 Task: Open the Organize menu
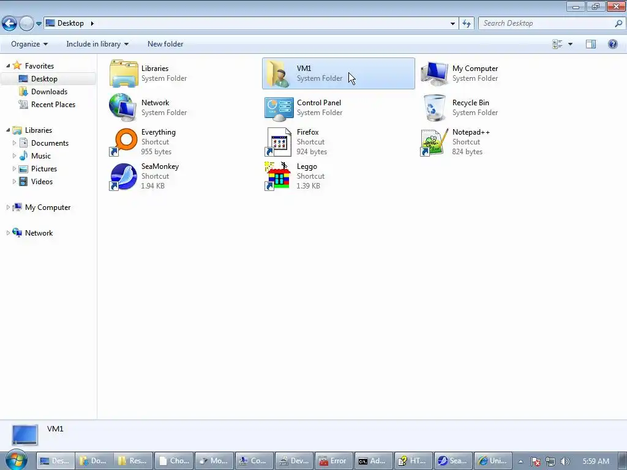click(29, 44)
